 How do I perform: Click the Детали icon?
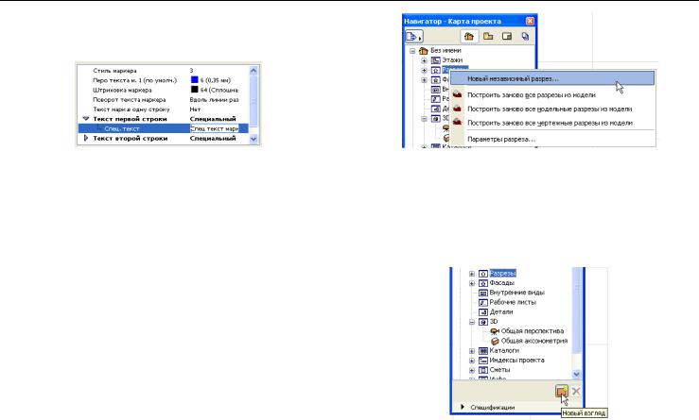click(x=483, y=312)
